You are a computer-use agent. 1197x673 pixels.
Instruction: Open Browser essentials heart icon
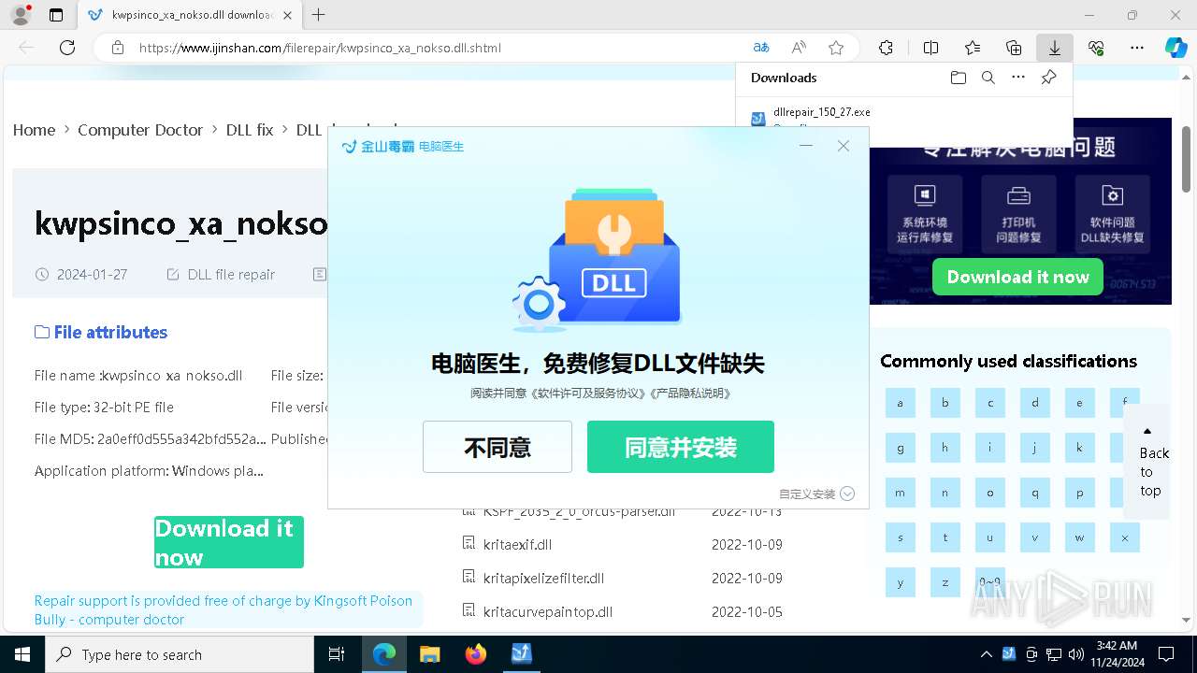pos(1096,48)
